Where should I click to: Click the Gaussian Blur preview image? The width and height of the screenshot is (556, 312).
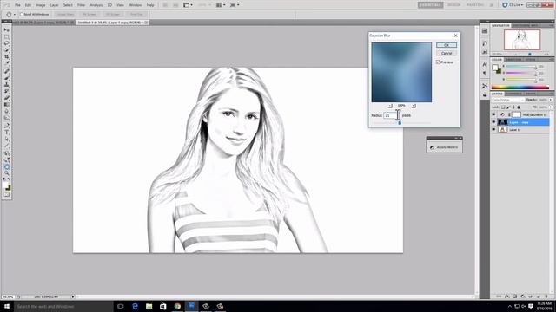pyautogui.click(x=401, y=72)
